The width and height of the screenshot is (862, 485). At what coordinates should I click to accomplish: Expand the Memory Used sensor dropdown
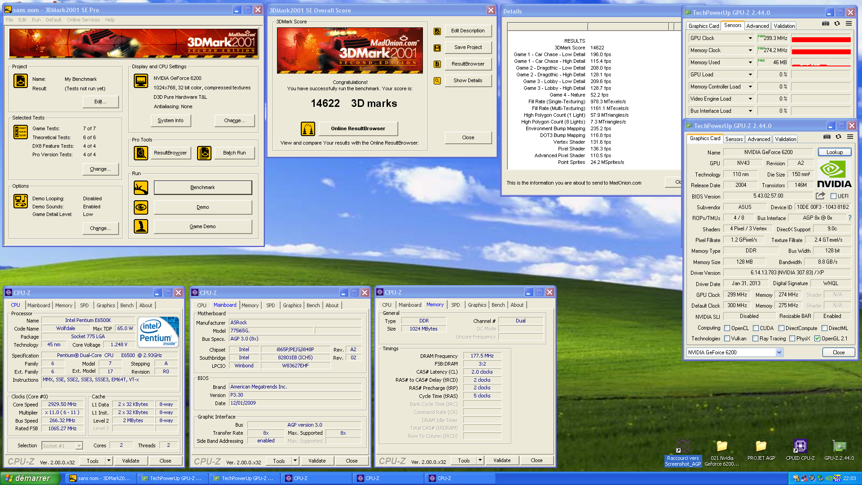coord(750,62)
